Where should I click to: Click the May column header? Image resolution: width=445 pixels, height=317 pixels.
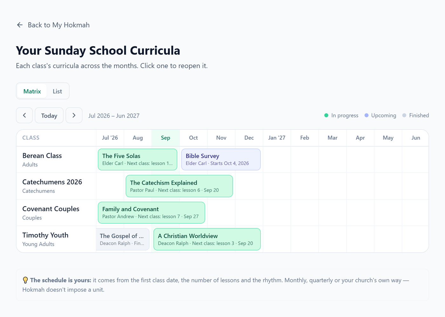388,138
